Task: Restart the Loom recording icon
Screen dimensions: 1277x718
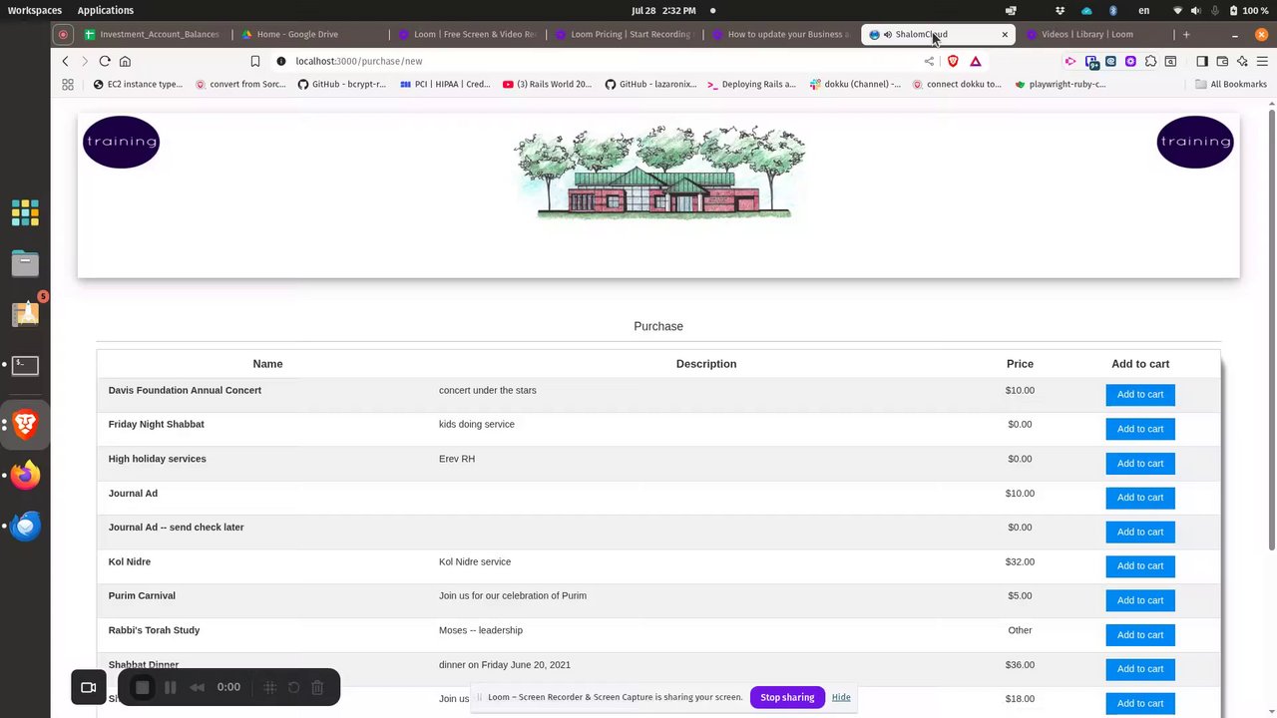Action: coord(293,687)
